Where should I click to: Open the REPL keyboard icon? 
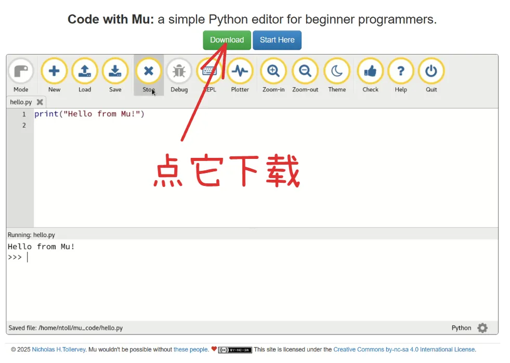click(210, 71)
